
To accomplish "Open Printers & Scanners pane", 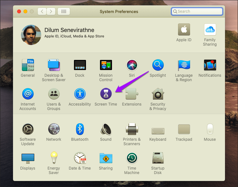I will 132,129.
